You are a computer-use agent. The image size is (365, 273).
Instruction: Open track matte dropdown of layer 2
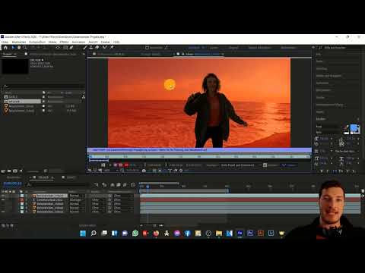coord(97,199)
